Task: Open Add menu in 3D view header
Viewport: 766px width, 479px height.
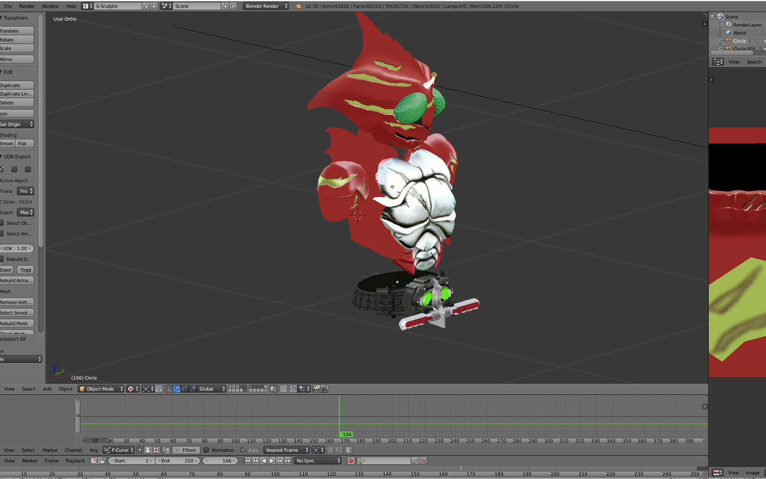Action: coord(47,389)
